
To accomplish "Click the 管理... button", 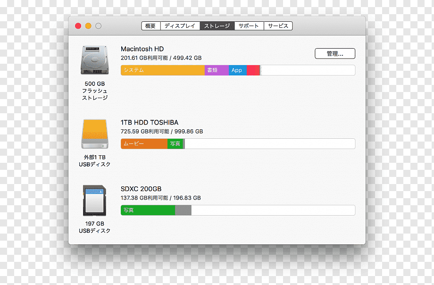I will (335, 53).
